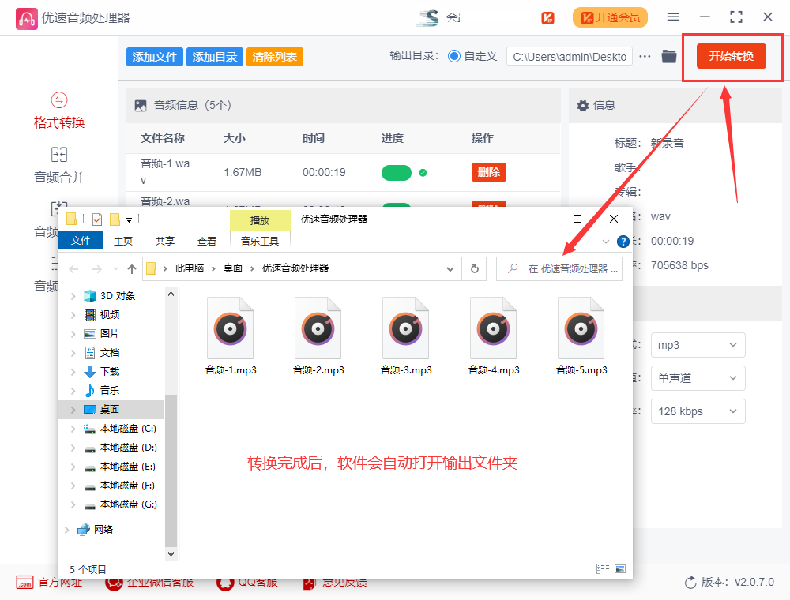Image resolution: width=790 pixels, height=600 pixels.
Task: Open the 单声道 channel dropdown
Action: 698,378
